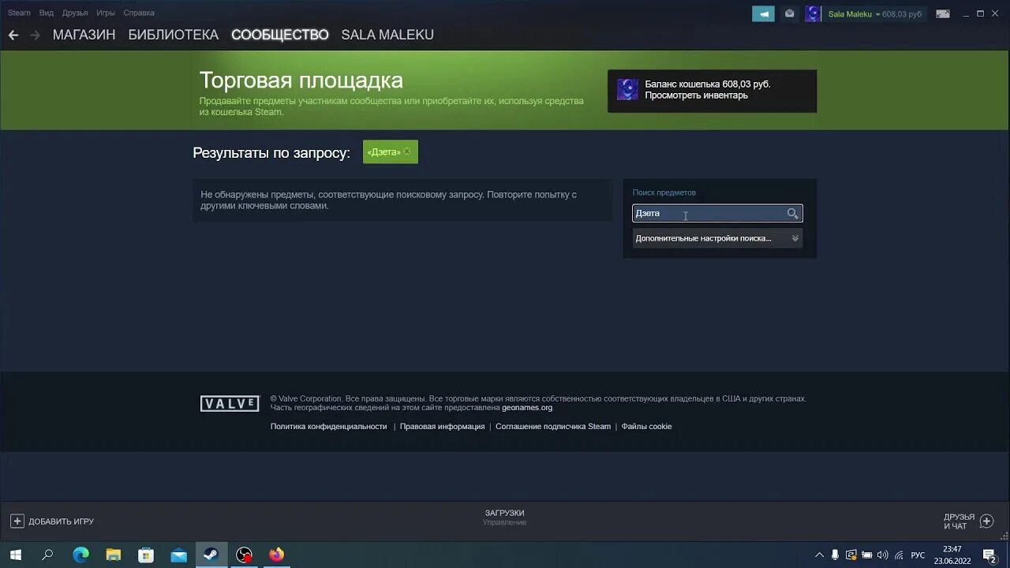1010x568 pixels.
Task: Open the Игры menu
Action: pos(105,13)
